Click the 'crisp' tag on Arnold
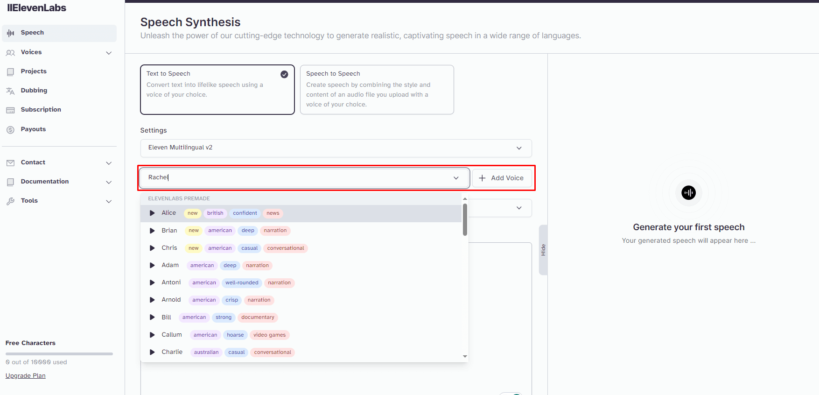 tap(232, 300)
